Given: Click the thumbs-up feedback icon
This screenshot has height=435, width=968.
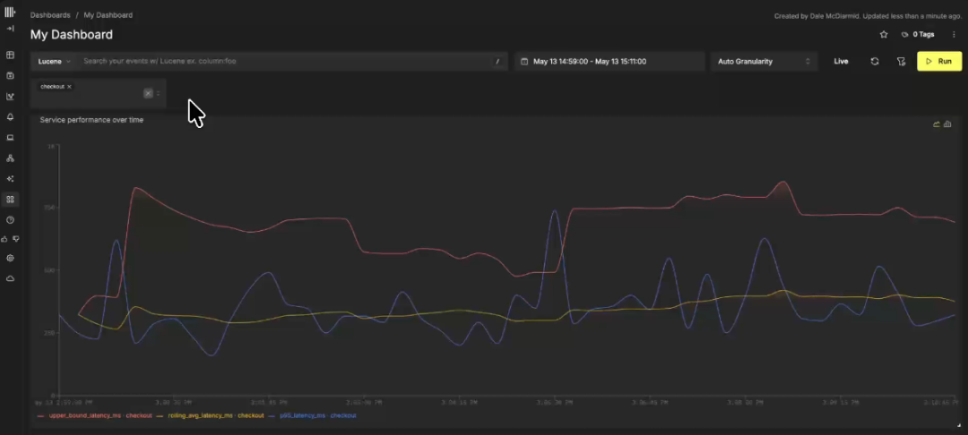Looking at the screenshot, I should [5, 239].
